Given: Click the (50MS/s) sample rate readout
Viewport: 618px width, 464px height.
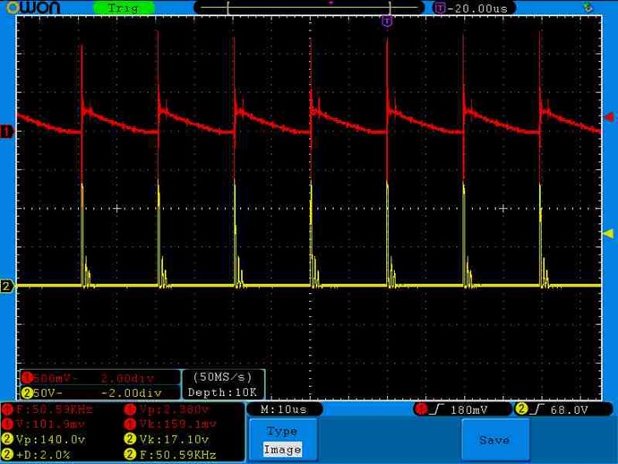Looking at the screenshot, I should [223, 377].
